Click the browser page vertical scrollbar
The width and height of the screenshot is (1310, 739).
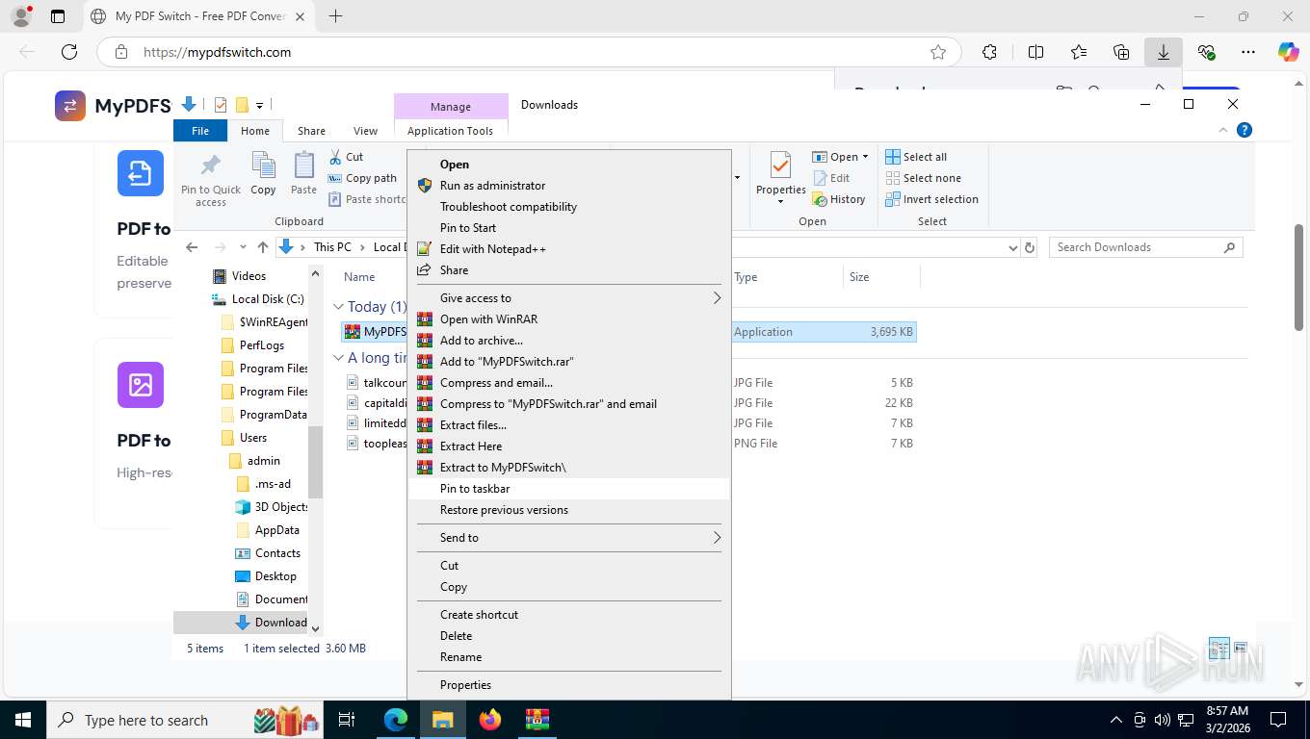(x=1298, y=279)
